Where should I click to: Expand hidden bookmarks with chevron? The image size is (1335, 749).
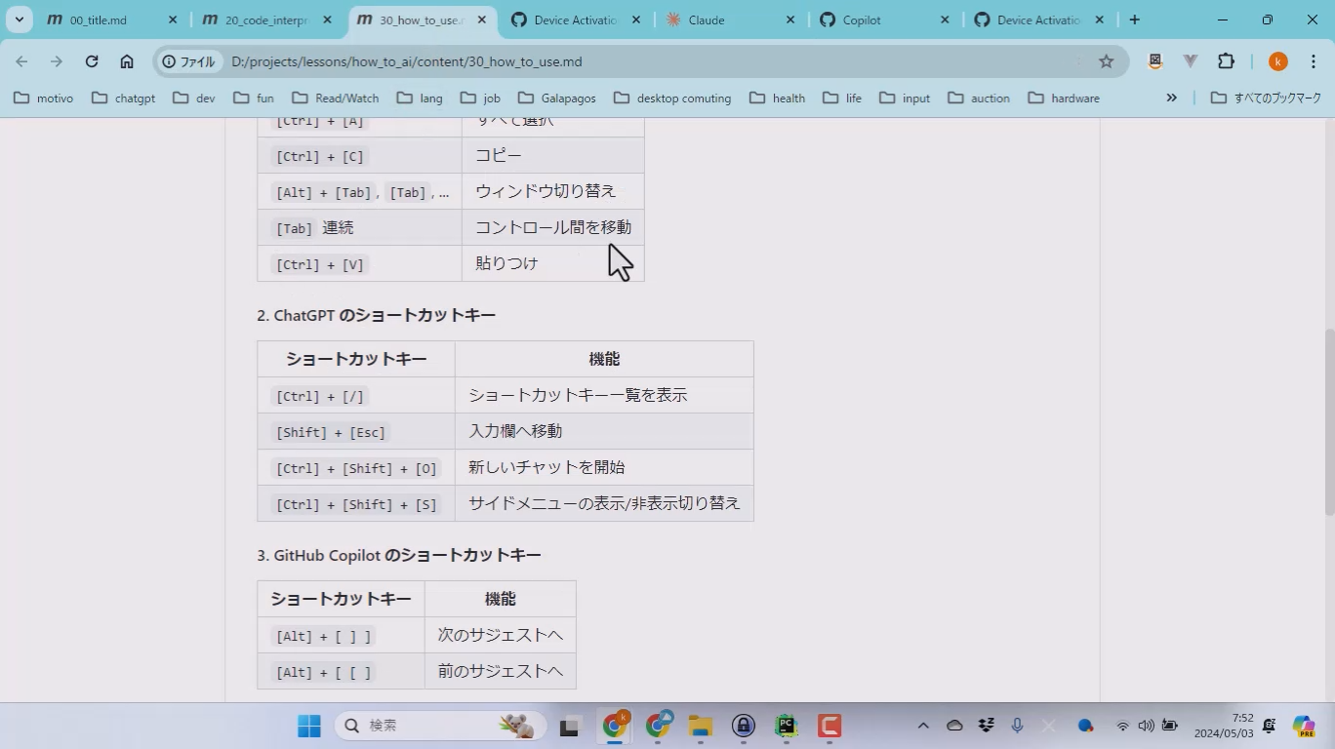(1171, 98)
